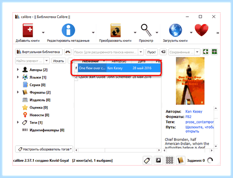The width and height of the screenshot is (233, 178).
Task: Click the binoculars advanced search icon
Action: click(x=68, y=52)
